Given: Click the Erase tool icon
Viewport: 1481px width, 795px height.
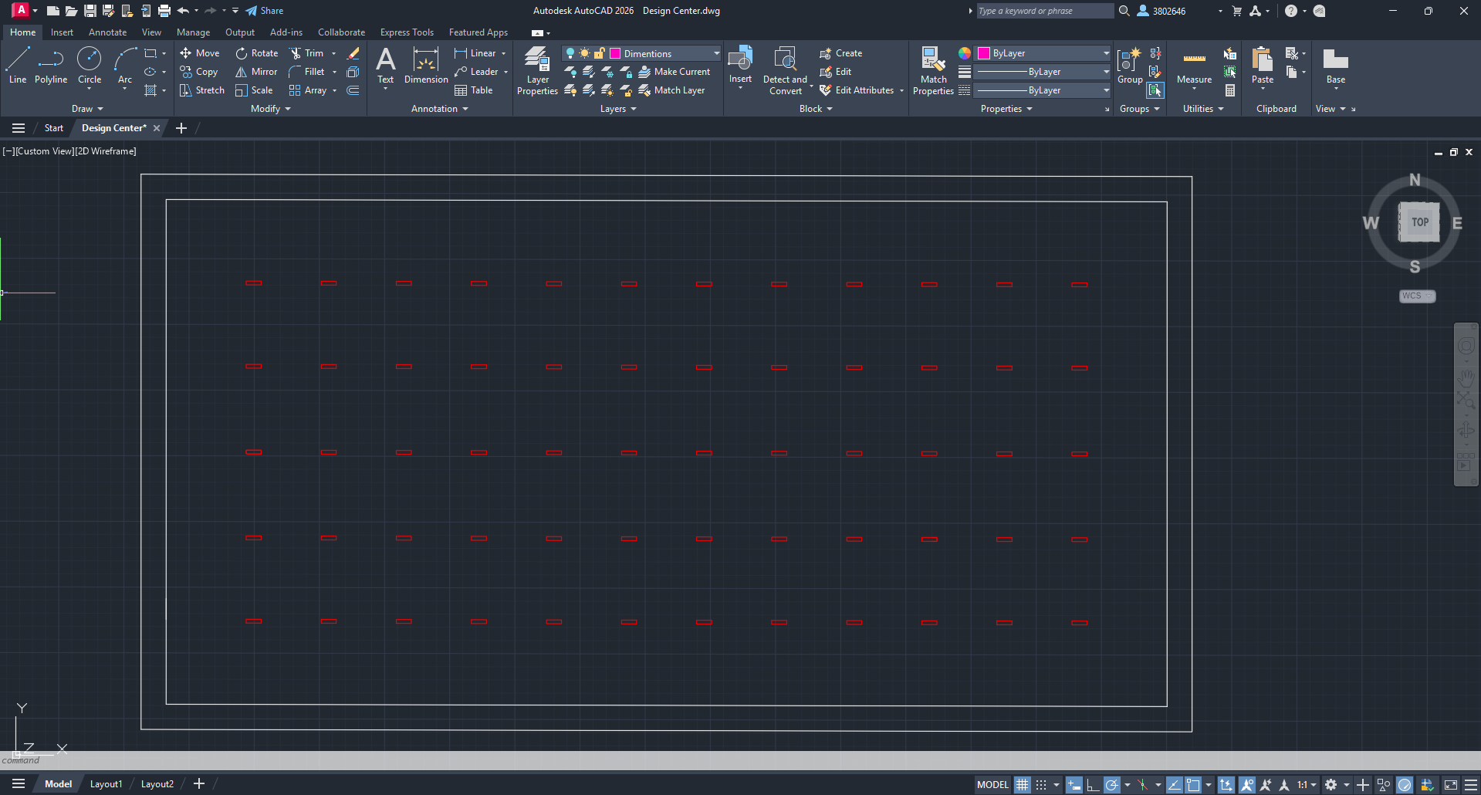Looking at the screenshot, I should click(353, 53).
